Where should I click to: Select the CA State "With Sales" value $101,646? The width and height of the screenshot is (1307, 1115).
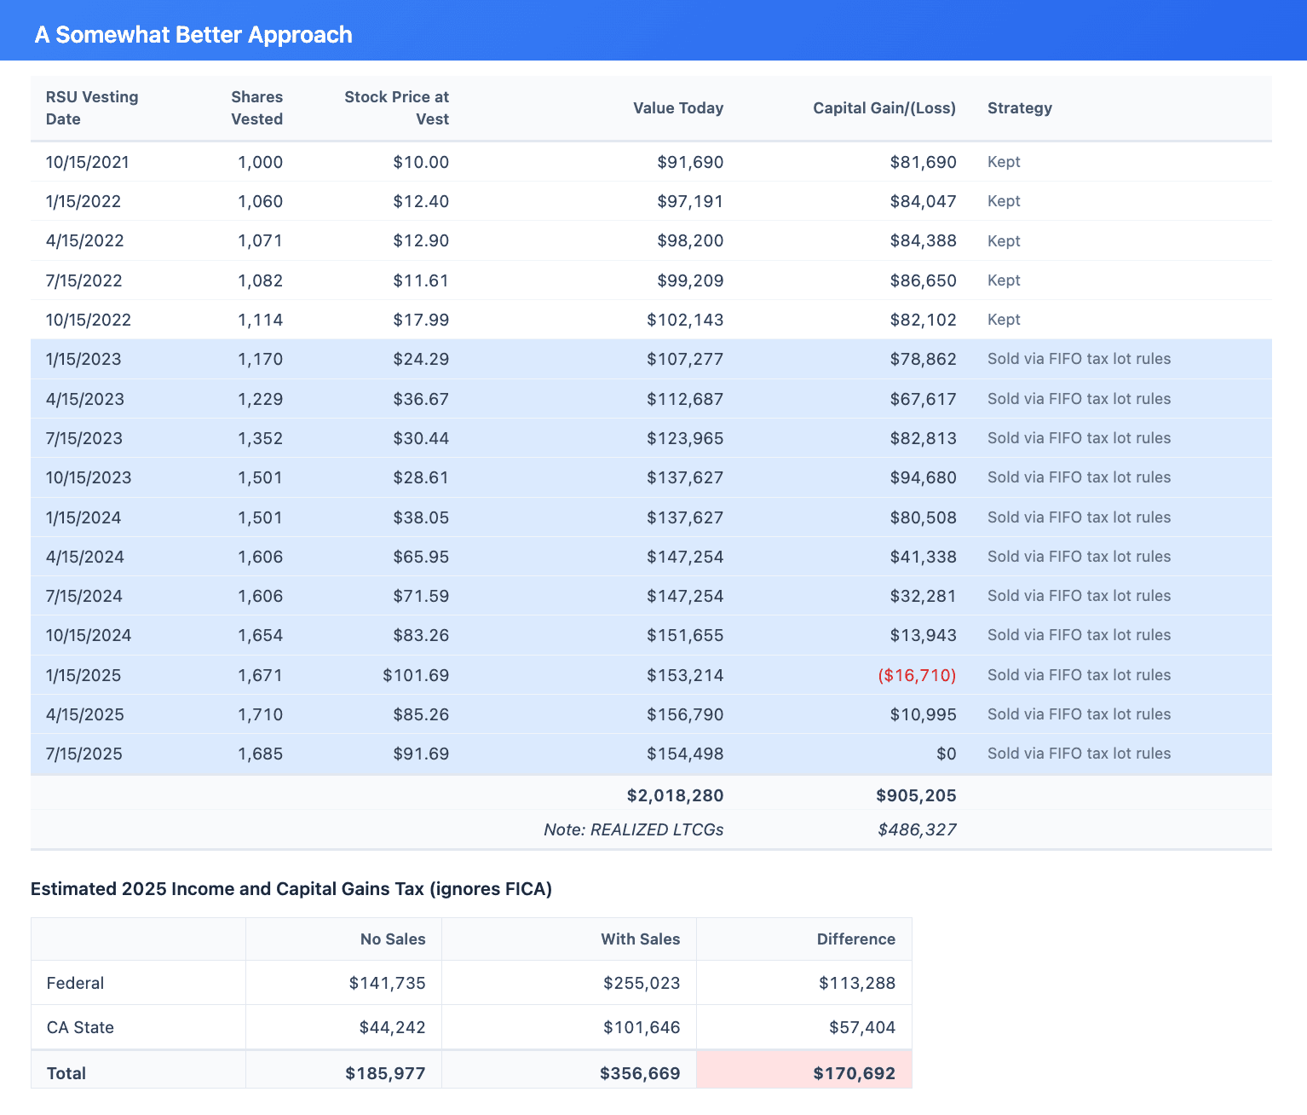pos(642,1027)
